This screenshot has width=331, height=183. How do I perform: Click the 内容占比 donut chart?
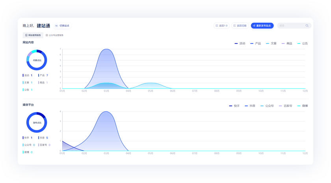coord(37,60)
